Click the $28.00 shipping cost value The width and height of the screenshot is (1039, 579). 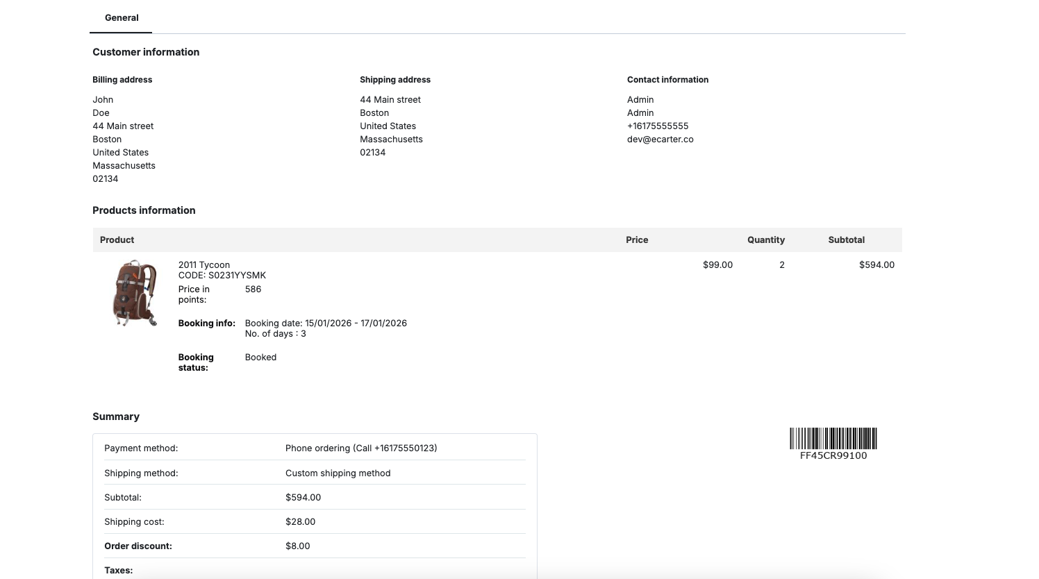point(300,521)
